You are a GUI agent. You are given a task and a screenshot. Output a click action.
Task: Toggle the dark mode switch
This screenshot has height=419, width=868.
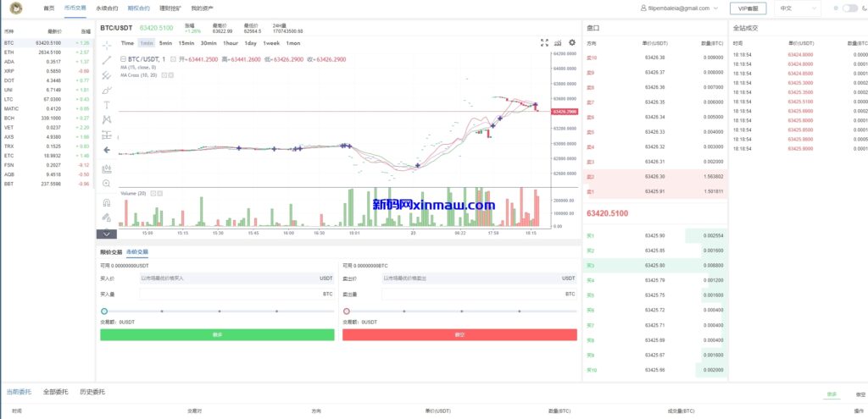[x=849, y=8]
